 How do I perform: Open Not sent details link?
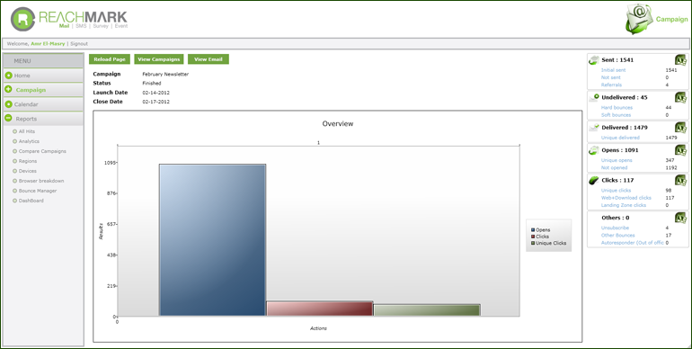(x=611, y=77)
